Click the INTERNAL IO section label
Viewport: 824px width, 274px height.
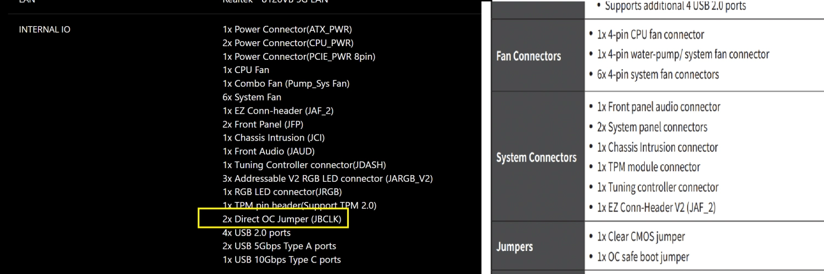coord(44,30)
